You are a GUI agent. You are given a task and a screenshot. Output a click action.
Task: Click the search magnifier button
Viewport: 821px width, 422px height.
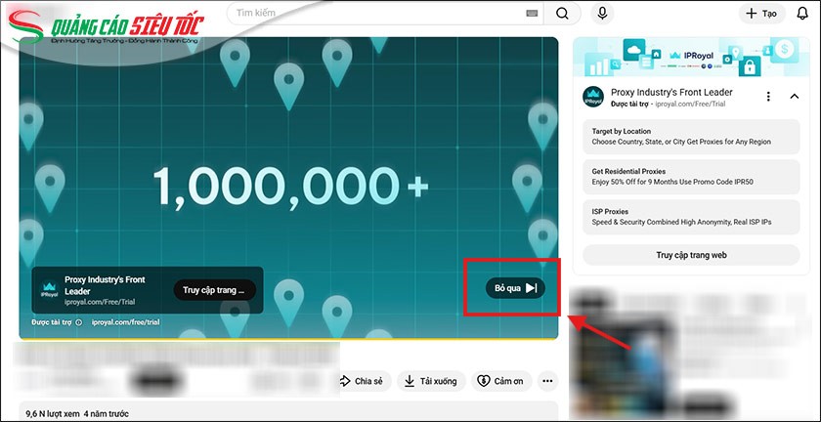click(x=562, y=14)
